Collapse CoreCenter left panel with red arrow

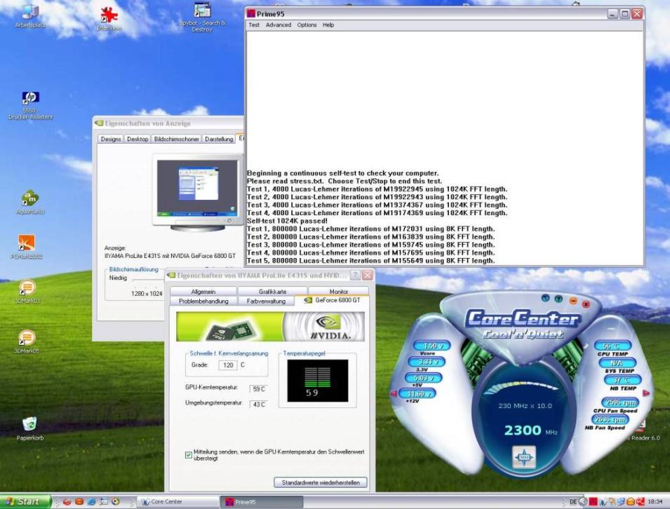pyautogui.click(x=394, y=394)
